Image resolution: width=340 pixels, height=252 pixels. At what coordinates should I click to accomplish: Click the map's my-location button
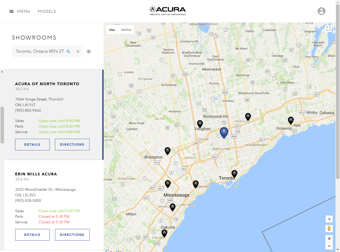pyautogui.click(x=329, y=219)
